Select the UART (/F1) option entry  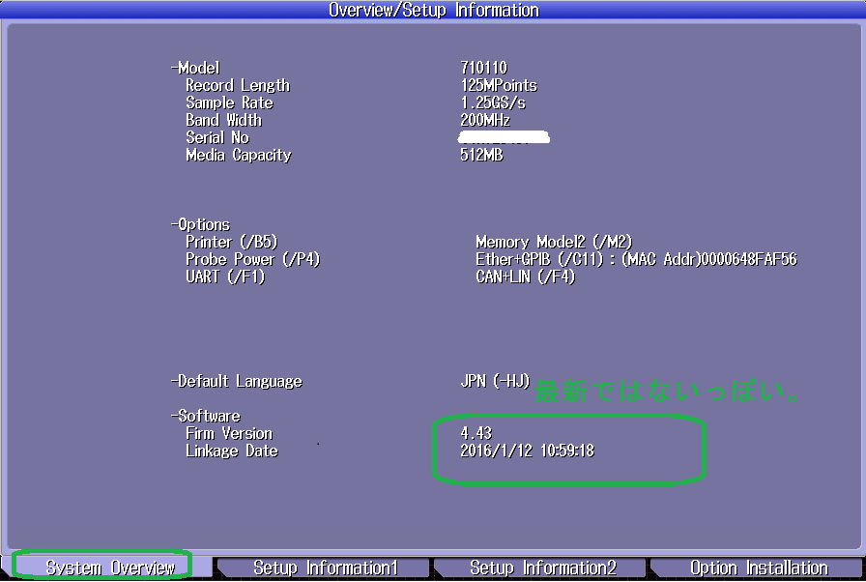(225, 276)
